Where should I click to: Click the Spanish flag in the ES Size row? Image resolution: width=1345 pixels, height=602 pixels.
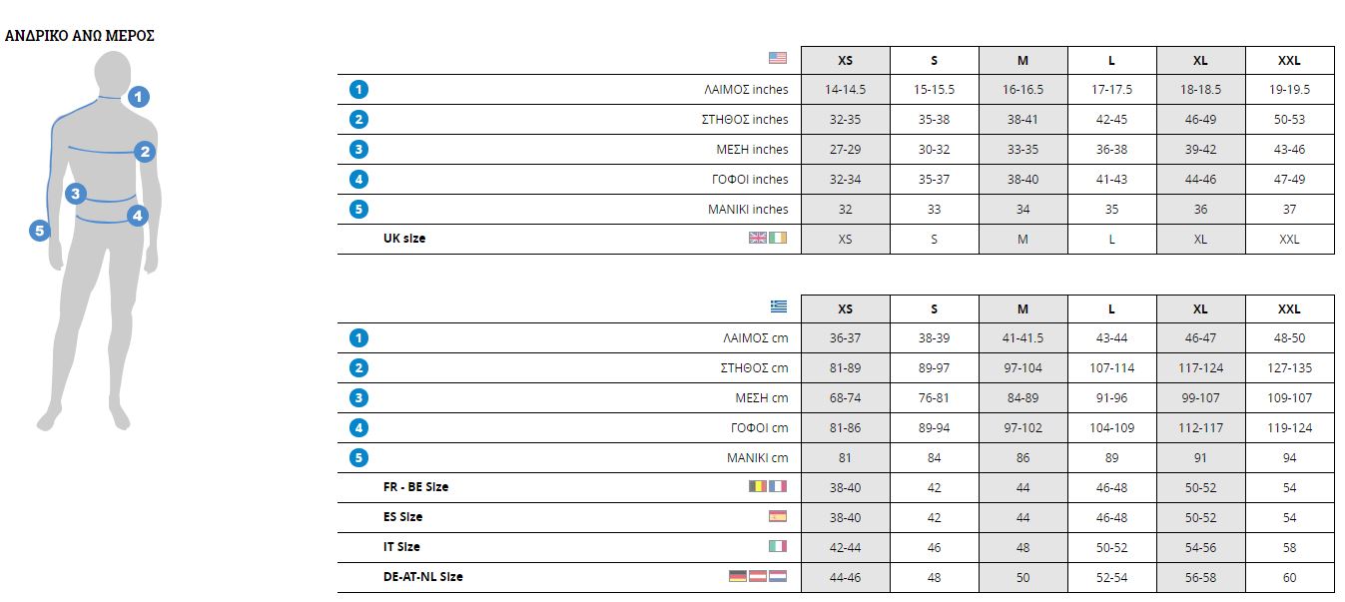pyautogui.click(x=778, y=516)
